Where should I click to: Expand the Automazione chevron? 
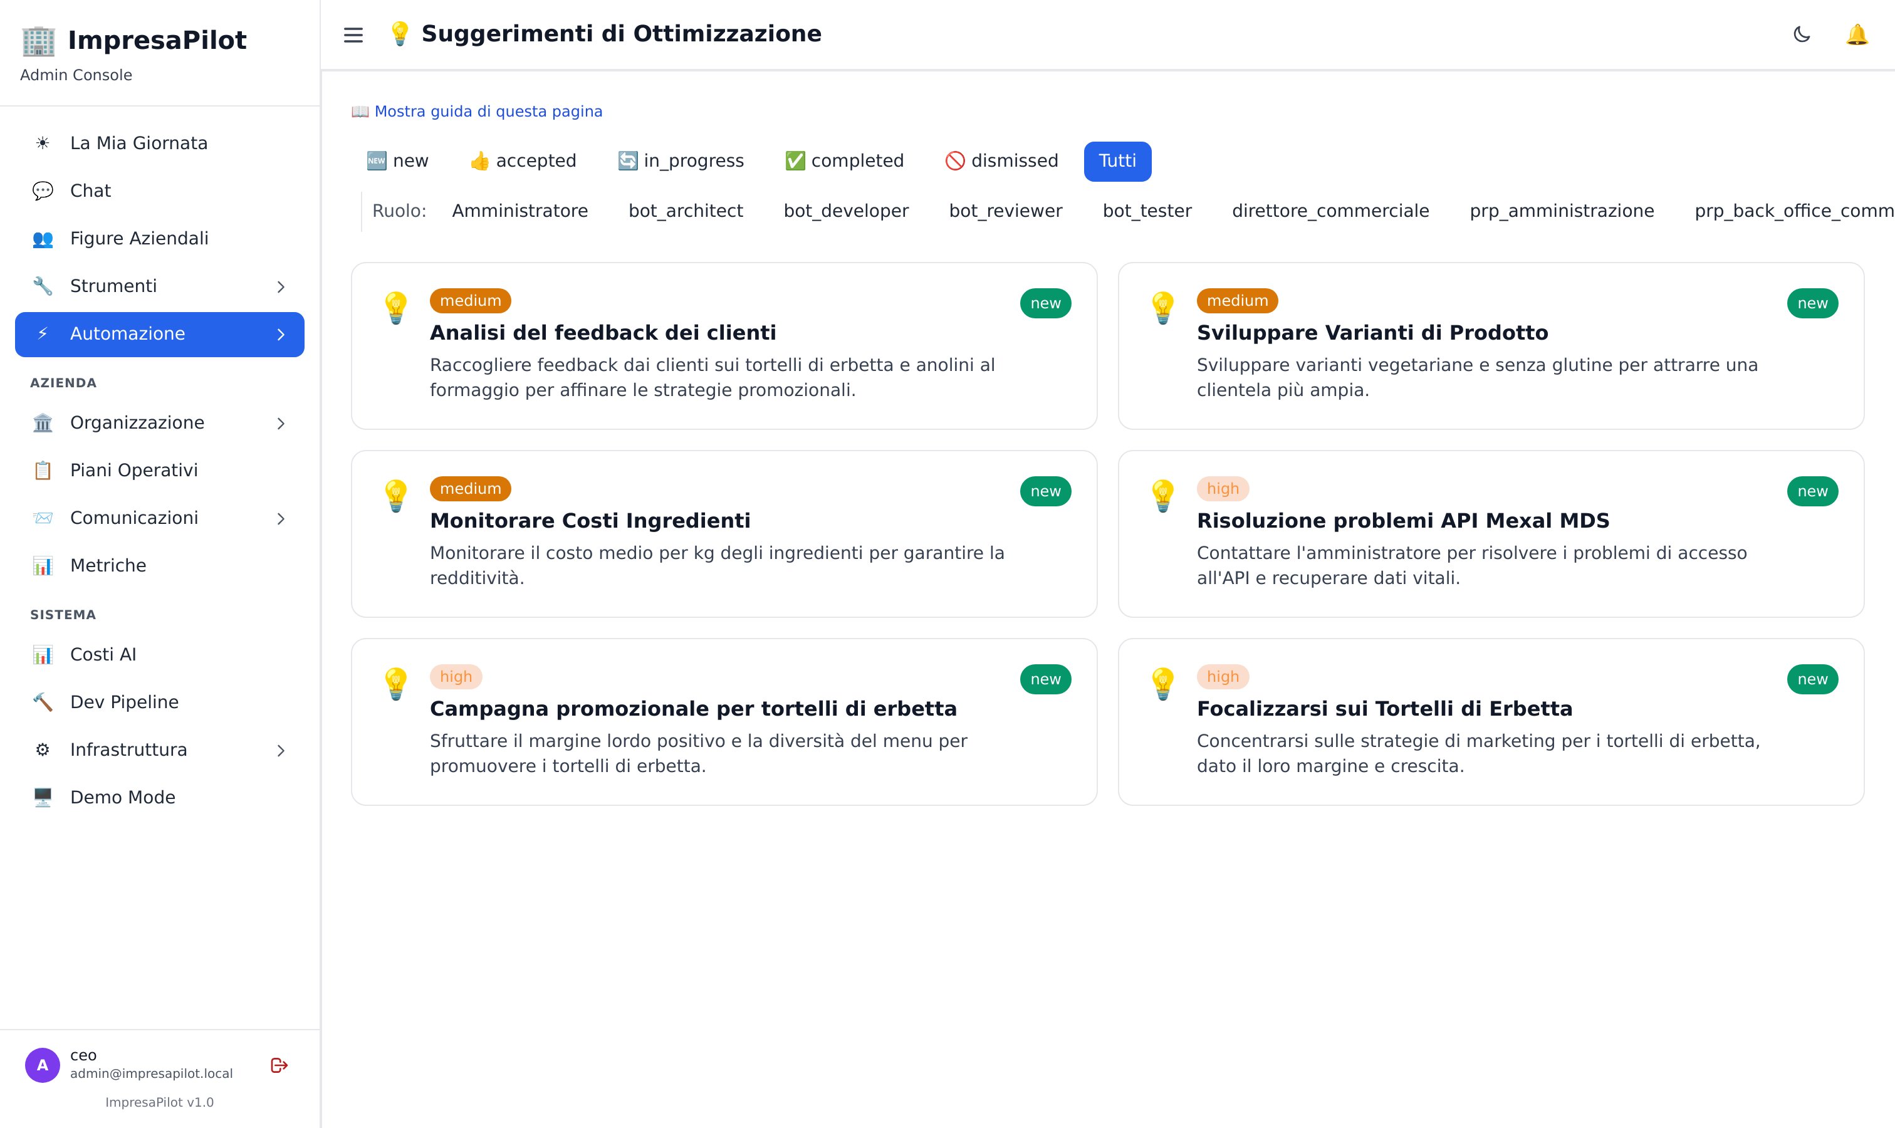click(281, 335)
